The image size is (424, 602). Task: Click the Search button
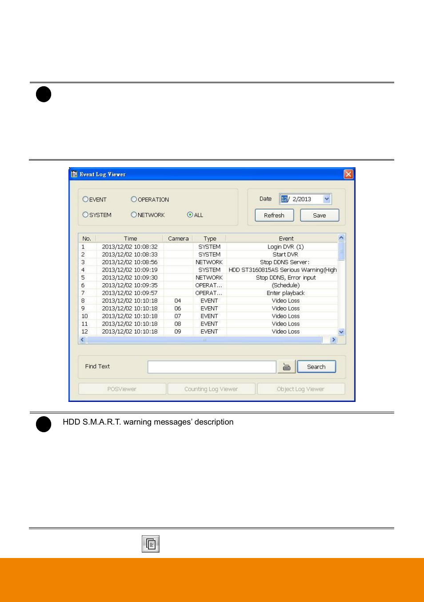tap(316, 367)
